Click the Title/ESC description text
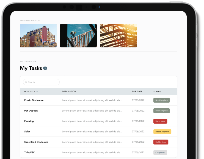The height and width of the screenshot is (159, 204). click(x=92, y=152)
